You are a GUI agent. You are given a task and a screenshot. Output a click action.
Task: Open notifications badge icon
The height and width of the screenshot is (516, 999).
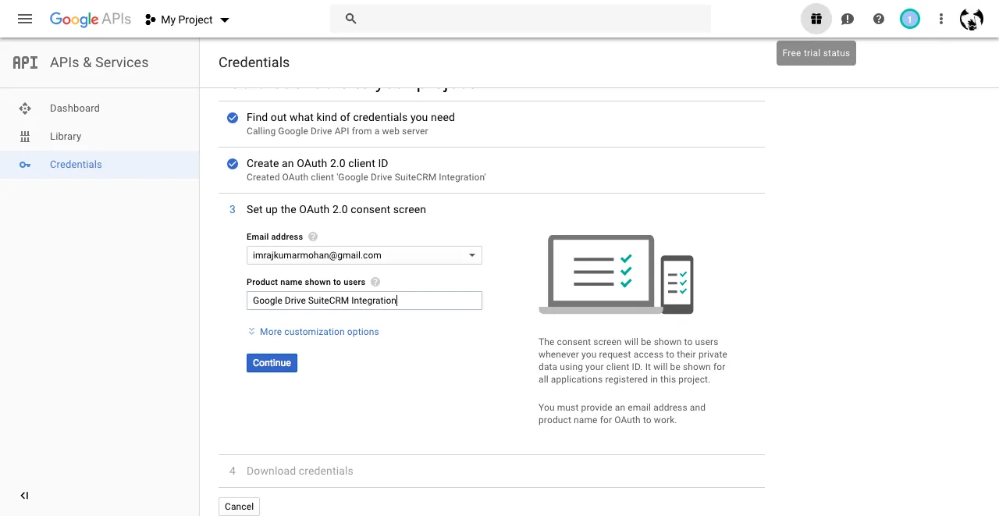(910, 19)
